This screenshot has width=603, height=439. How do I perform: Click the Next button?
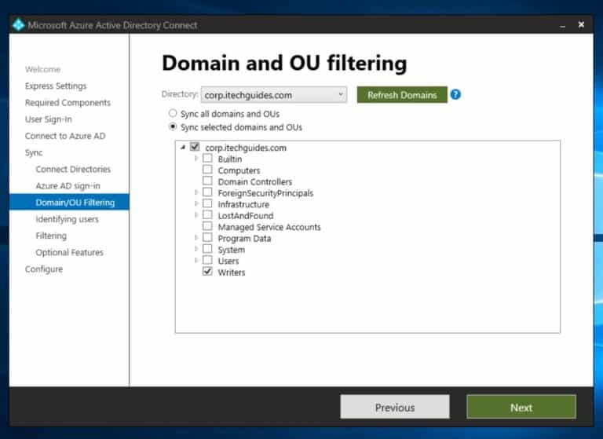[521, 407]
